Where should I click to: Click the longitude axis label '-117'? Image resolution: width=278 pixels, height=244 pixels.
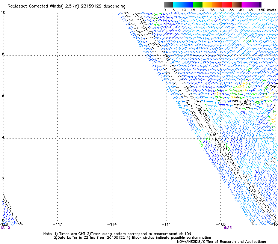[57, 224]
